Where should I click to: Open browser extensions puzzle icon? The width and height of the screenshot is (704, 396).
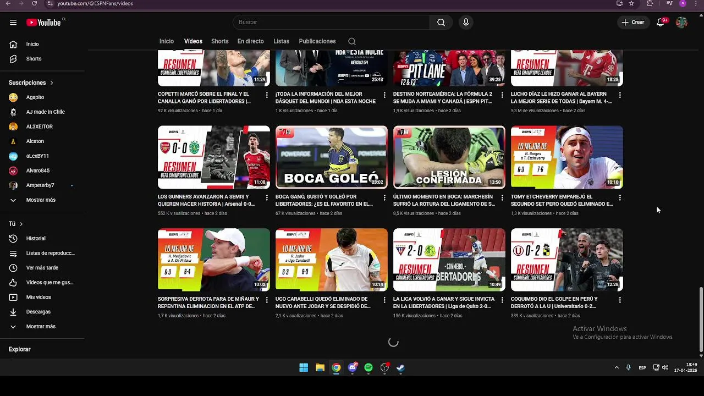[x=650, y=3]
